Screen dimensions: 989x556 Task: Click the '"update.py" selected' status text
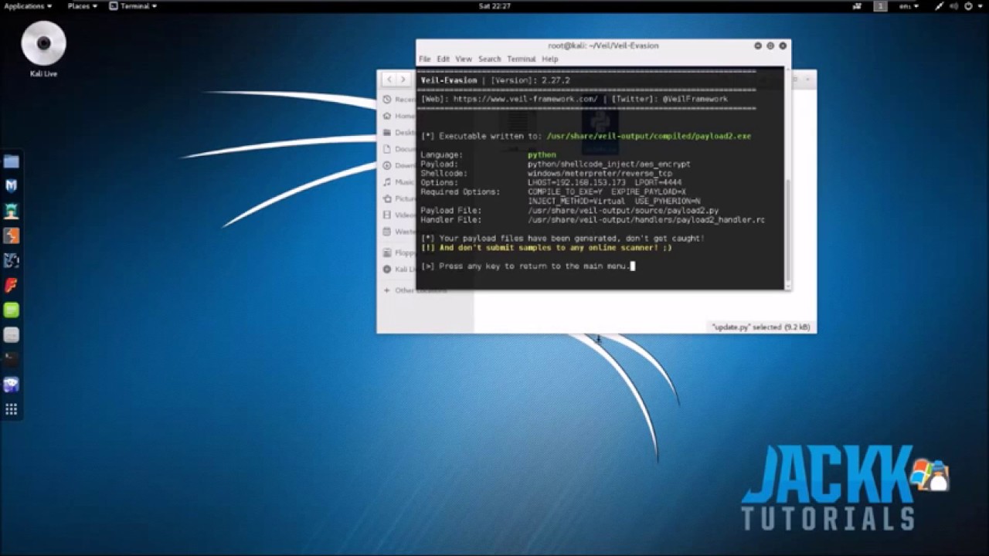[761, 327]
